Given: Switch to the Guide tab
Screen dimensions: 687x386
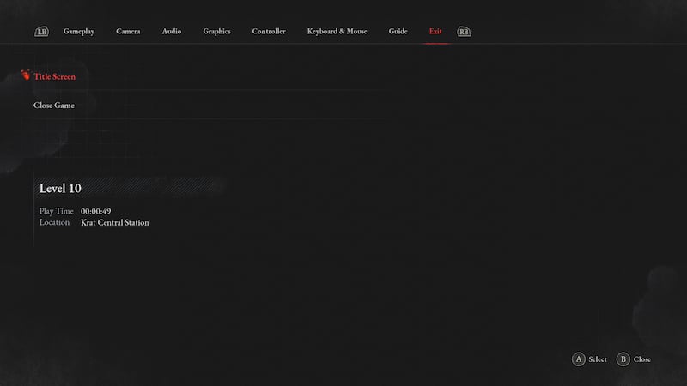Looking at the screenshot, I should tap(398, 32).
